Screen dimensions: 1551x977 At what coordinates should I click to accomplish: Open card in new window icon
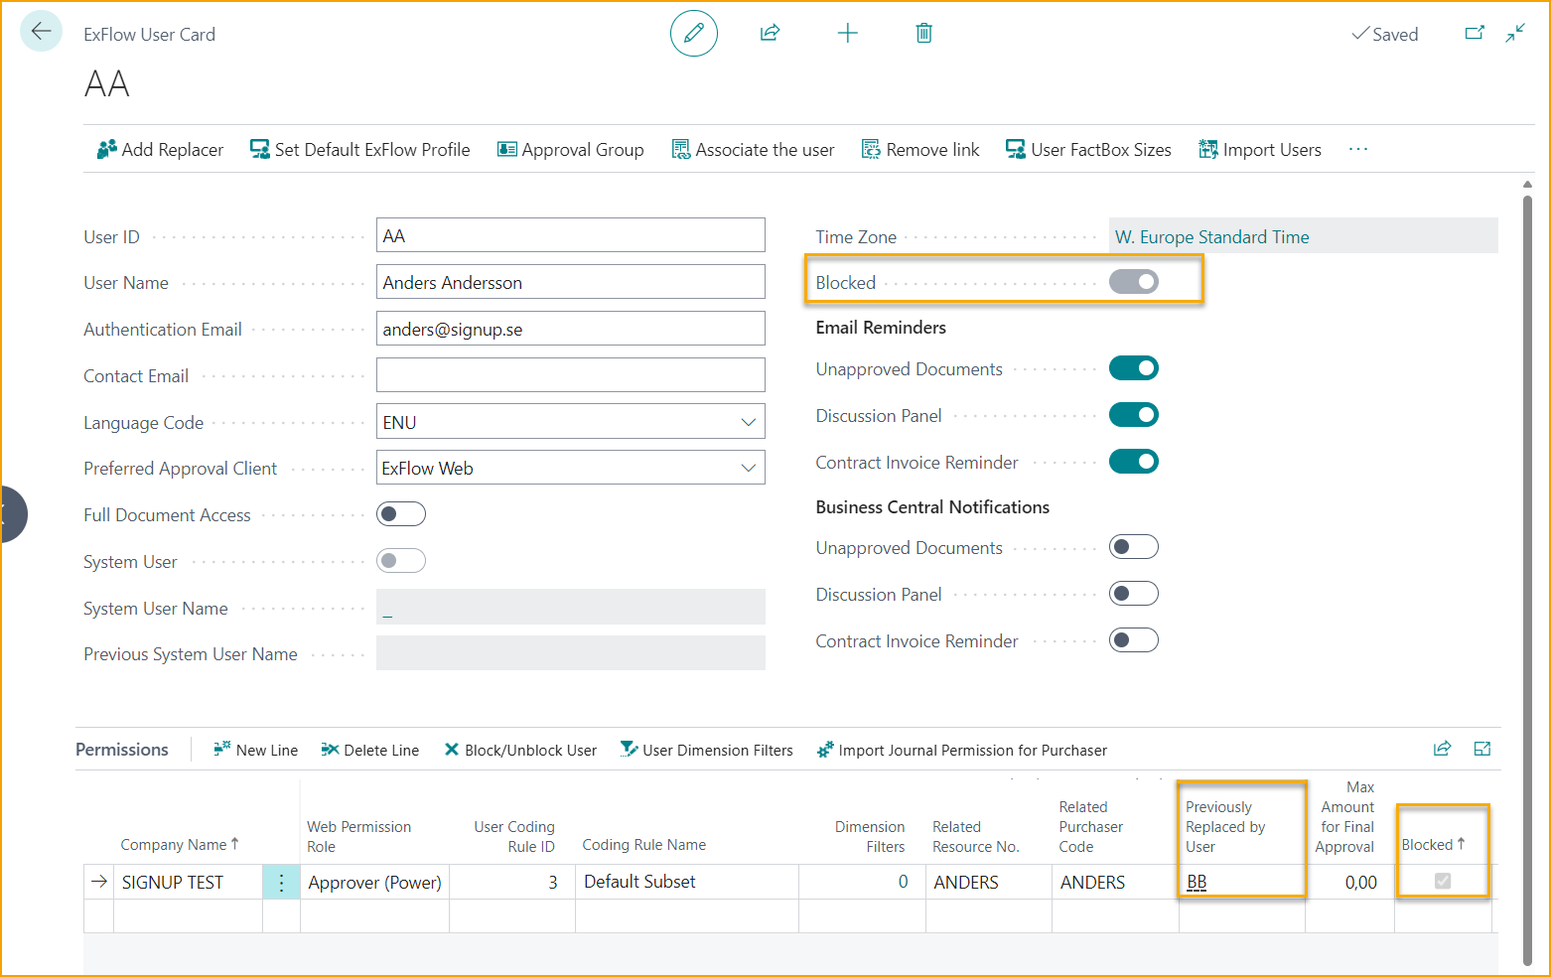[x=1475, y=33]
